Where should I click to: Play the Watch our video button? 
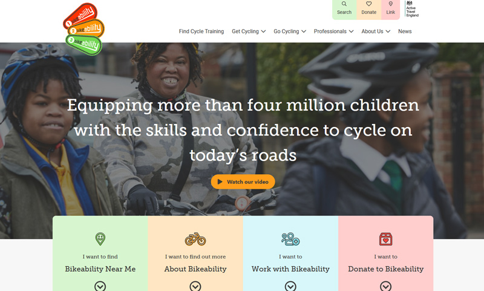coord(243,181)
